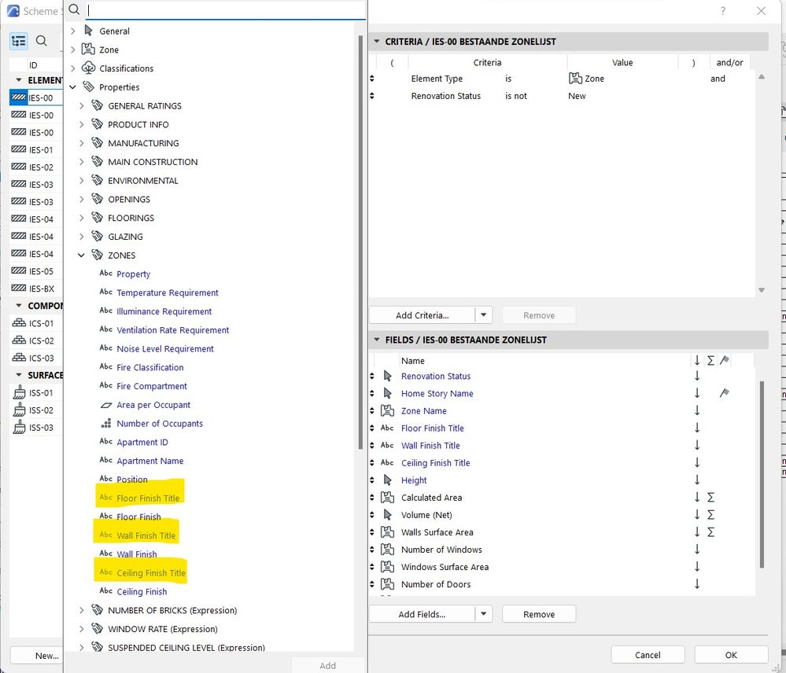Click the Zone category icon in the tree
The height and width of the screenshot is (673, 786).
pyautogui.click(x=88, y=49)
